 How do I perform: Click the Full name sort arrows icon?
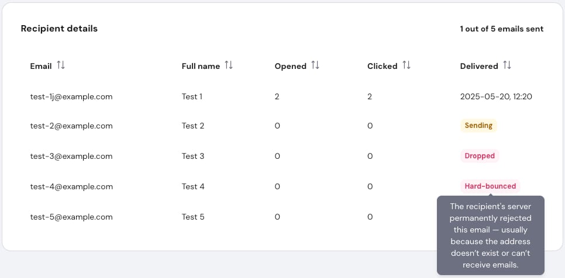pos(229,66)
